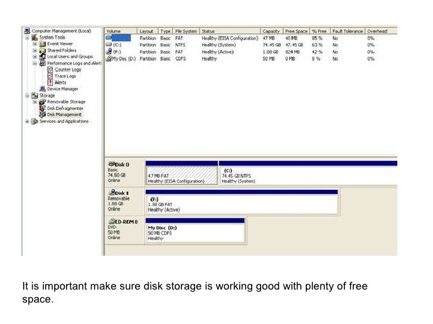Click the '63 %' free percentage cell
This screenshot has width=433, height=324.
317,45
